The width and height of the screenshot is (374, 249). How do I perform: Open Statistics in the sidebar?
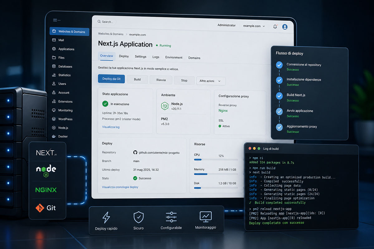61,75
